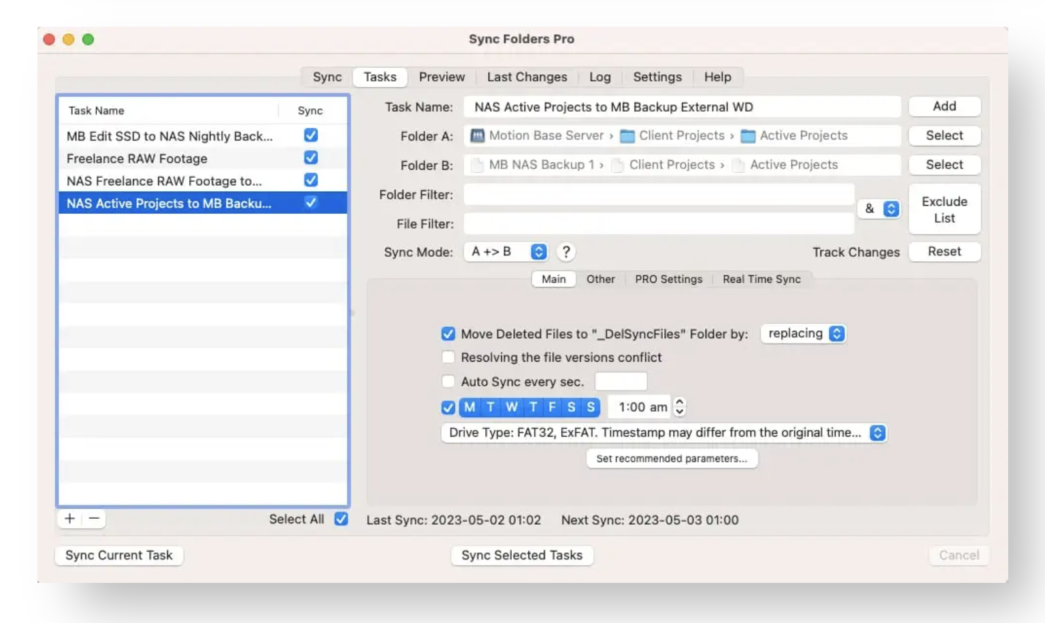
Task: Click the Exclude List button
Action: pos(944,210)
